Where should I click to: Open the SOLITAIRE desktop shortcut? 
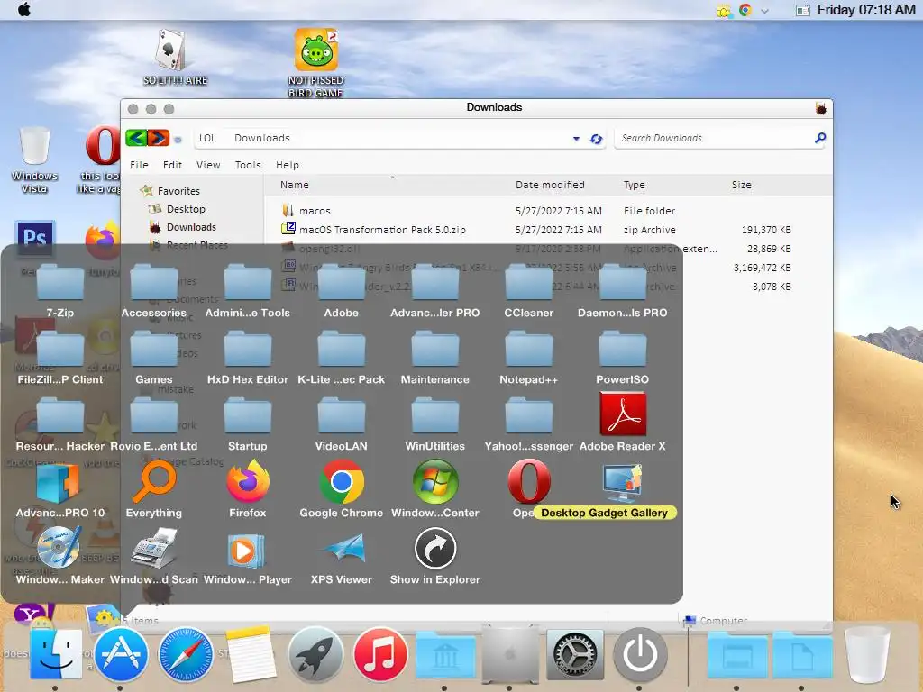coord(175,59)
